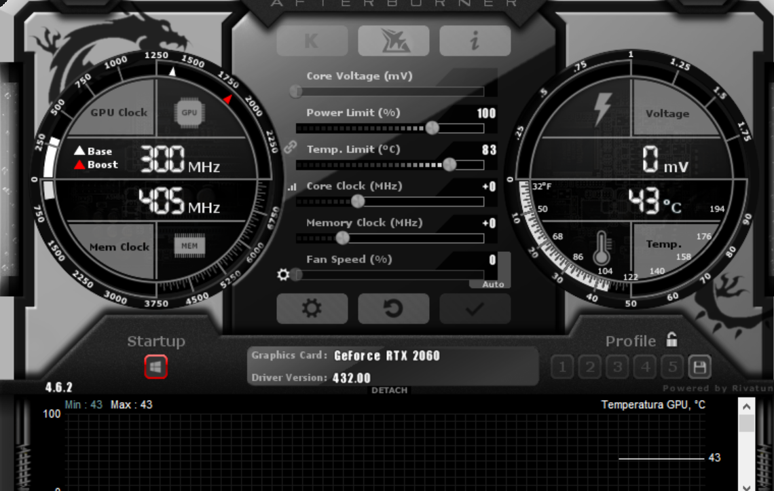The image size is (774, 491).
Task: Click the driver version 432.00
Action: (352, 378)
